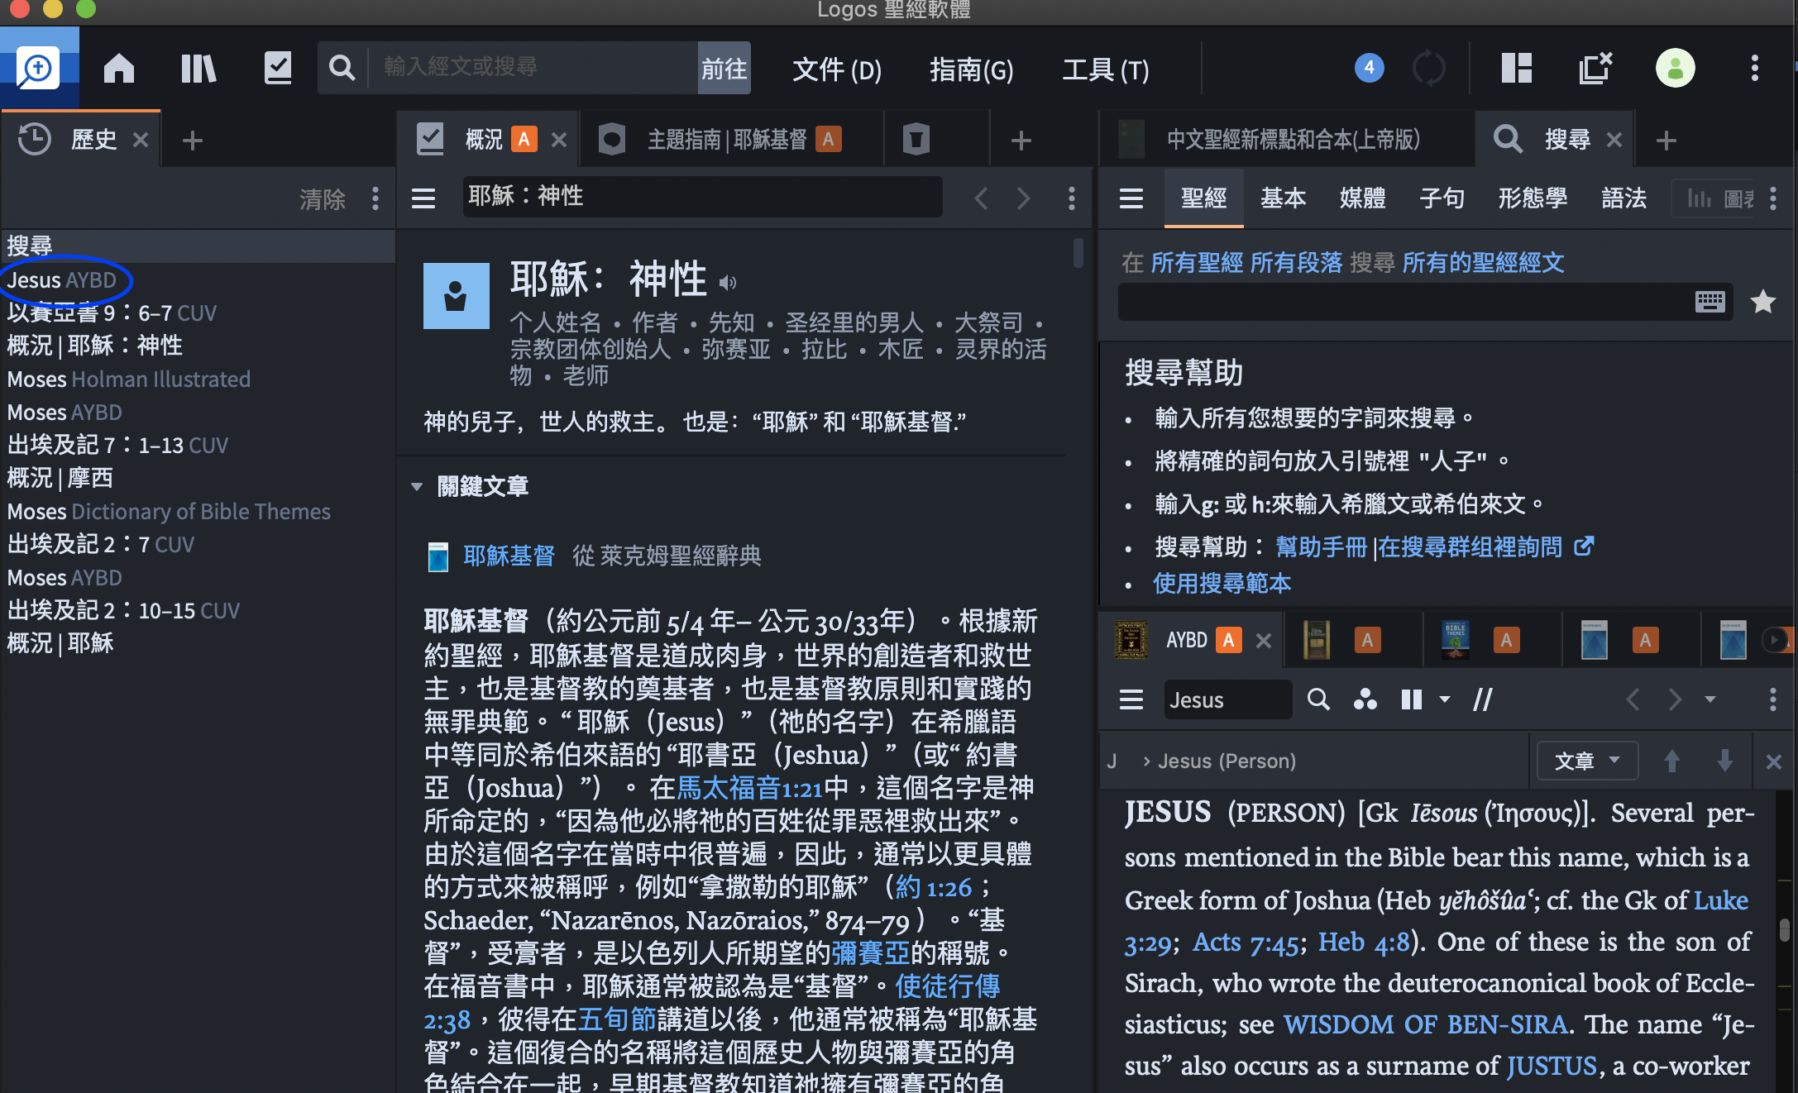The width and height of the screenshot is (1798, 1093).
Task: Click the AYBD inline search magnifier
Action: (1318, 699)
